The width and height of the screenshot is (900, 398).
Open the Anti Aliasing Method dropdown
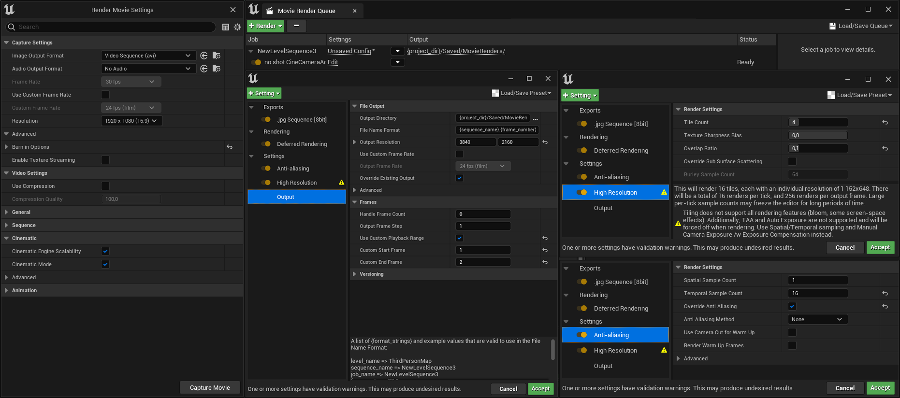[817, 319]
